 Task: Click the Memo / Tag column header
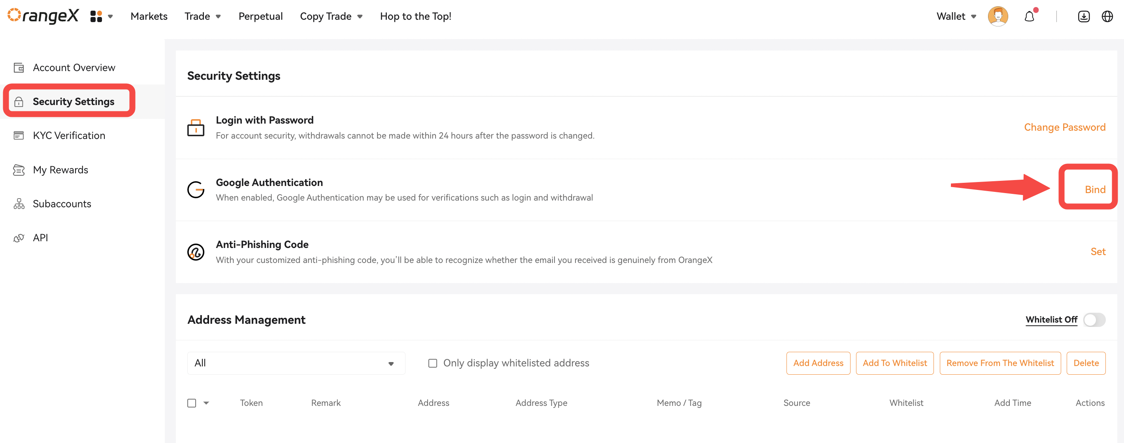[679, 403]
